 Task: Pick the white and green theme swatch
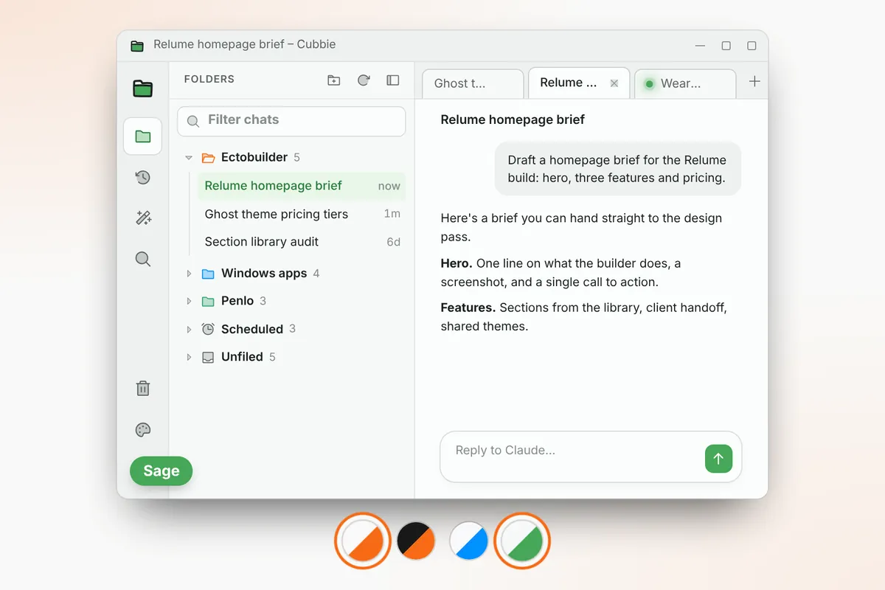pos(522,541)
